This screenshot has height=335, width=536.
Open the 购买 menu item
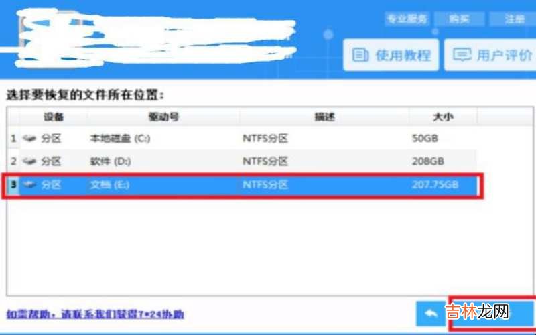pos(459,19)
